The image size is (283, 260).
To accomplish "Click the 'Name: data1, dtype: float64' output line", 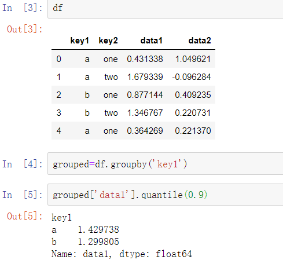I will click(x=122, y=254).
